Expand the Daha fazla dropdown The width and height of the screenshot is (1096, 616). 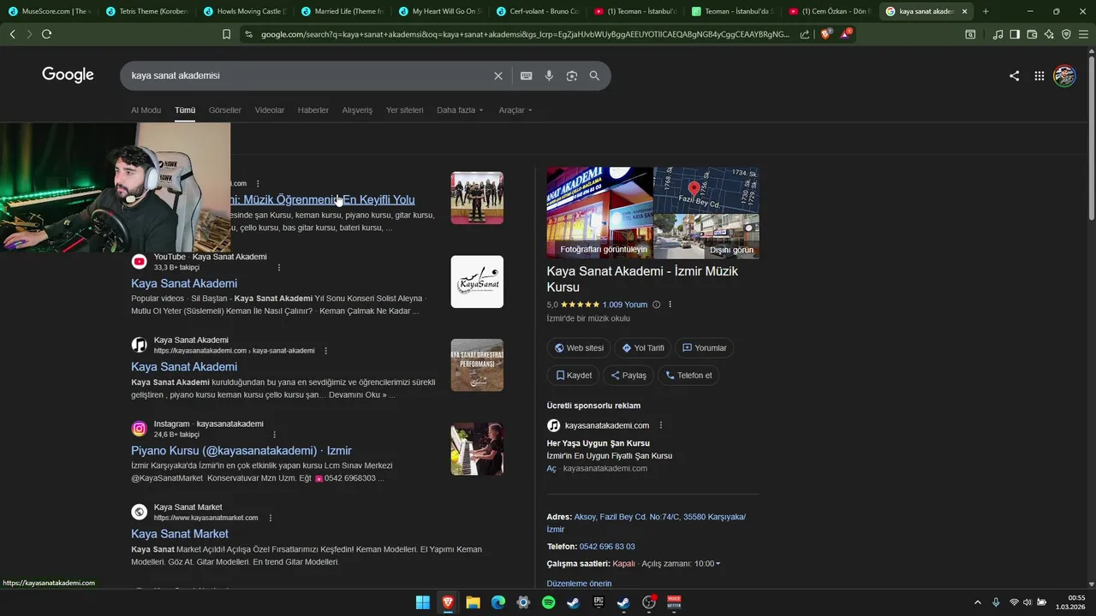(x=460, y=110)
